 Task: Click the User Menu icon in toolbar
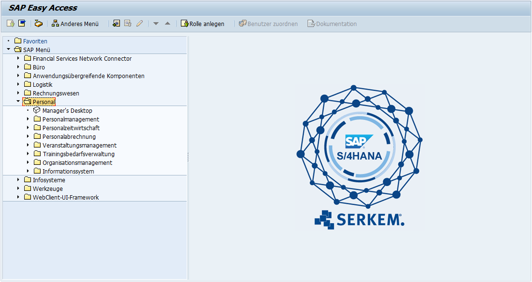pos(11,24)
